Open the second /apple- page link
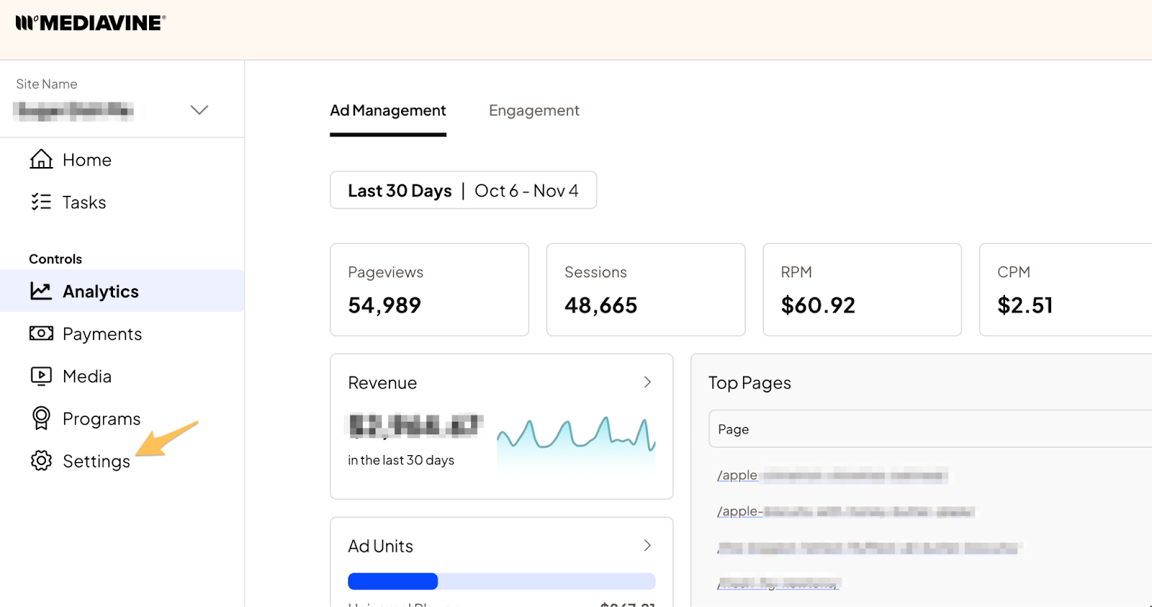This screenshot has height=607, width=1152. (x=739, y=511)
